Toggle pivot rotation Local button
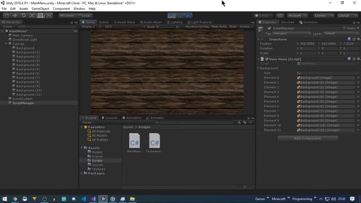 click(x=84, y=15)
